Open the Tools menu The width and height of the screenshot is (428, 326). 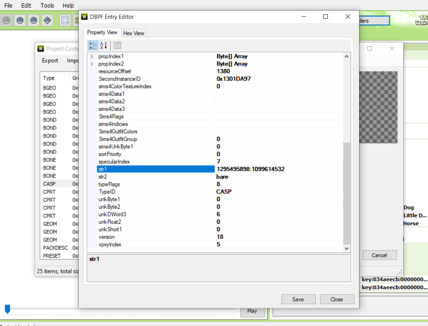(x=47, y=5)
